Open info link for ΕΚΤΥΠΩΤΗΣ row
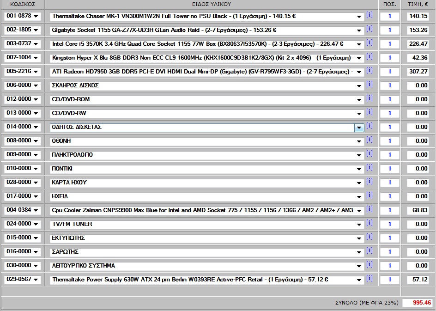Viewport: 436px width, 311px height. [x=369, y=237]
